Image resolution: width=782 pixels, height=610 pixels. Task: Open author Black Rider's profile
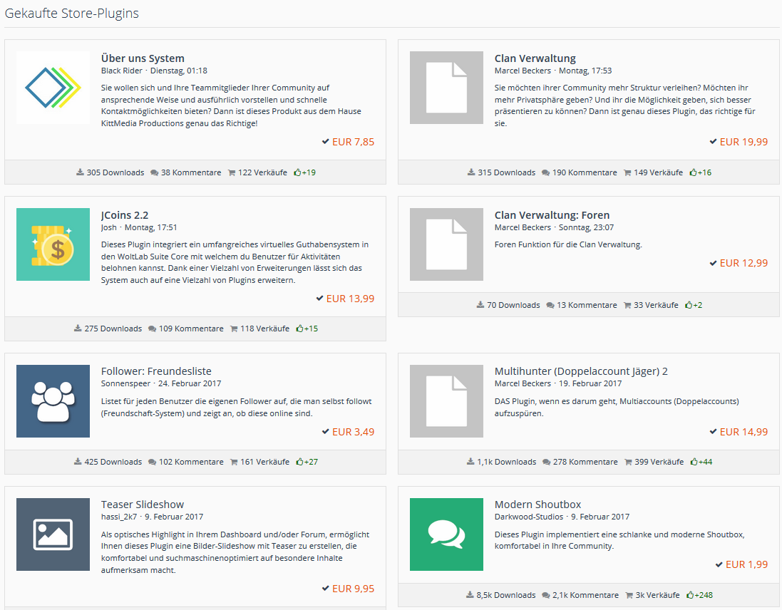(122, 71)
